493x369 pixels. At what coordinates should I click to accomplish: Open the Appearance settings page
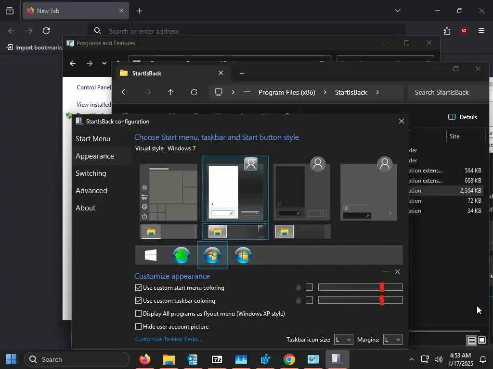pyautogui.click(x=95, y=156)
